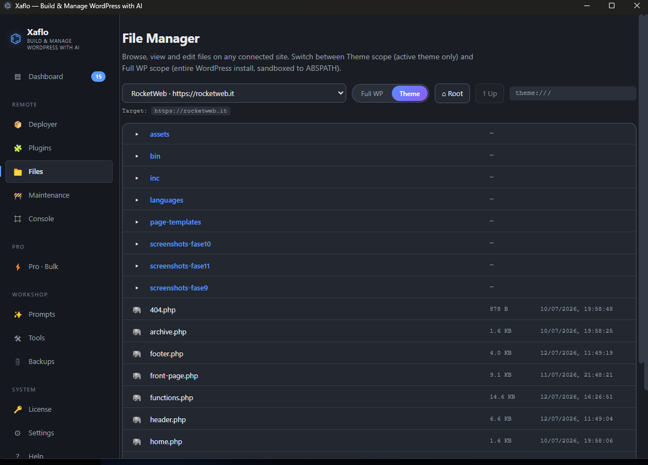Click the PHP elephant icon for archive.php
648x465 pixels.
coord(137,332)
